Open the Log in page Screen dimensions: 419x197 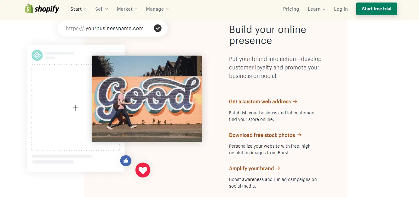coord(341,9)
